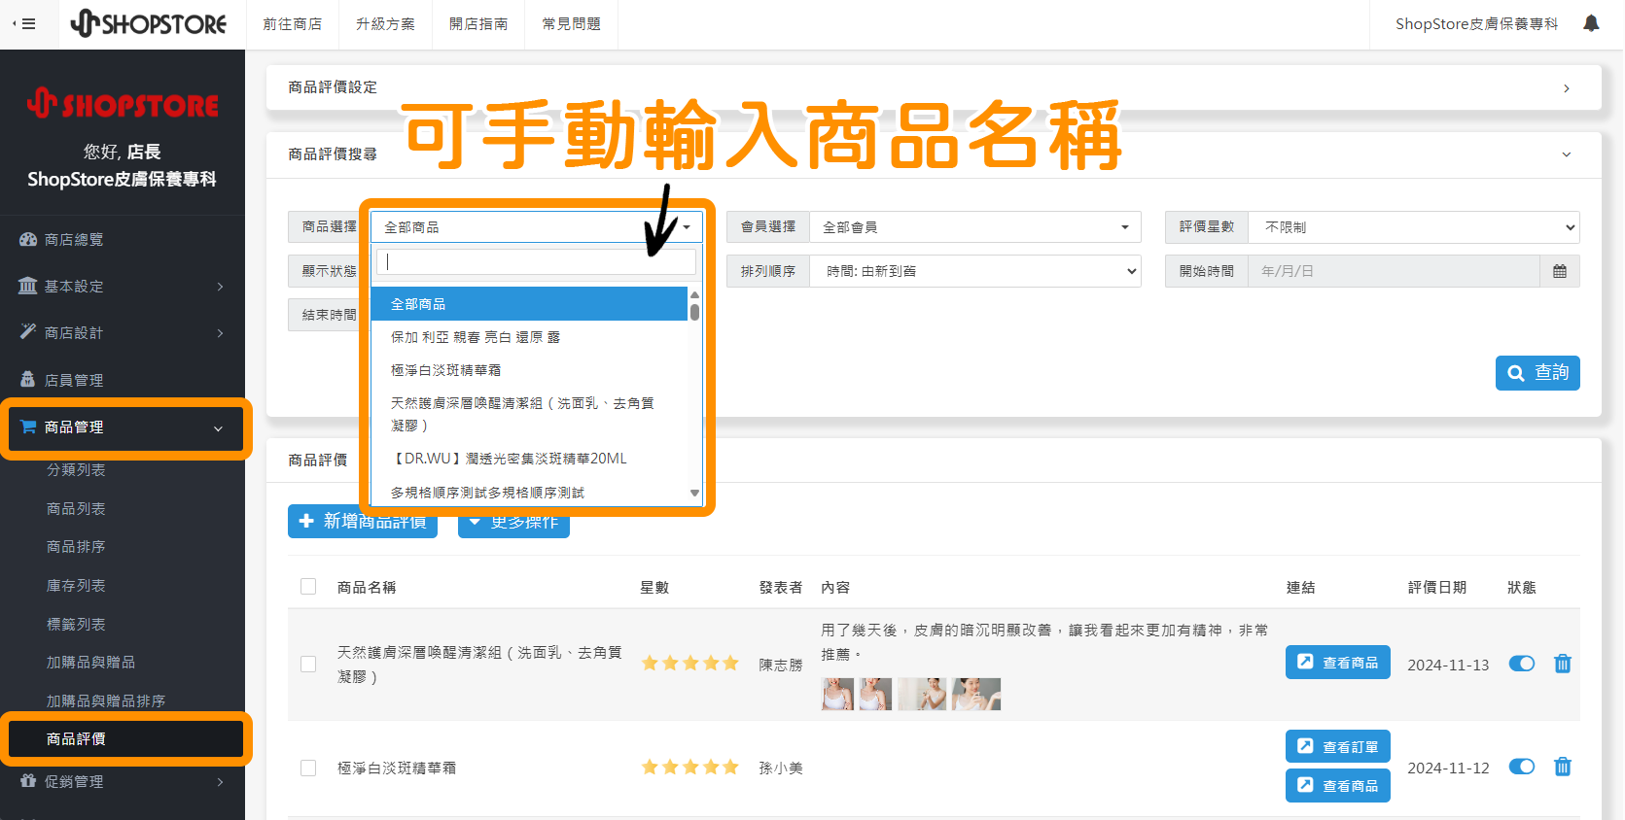Open notifications bell icon
This screenshot has height=820, width=1625.
pyautogui.click(x=1591, y=23)
